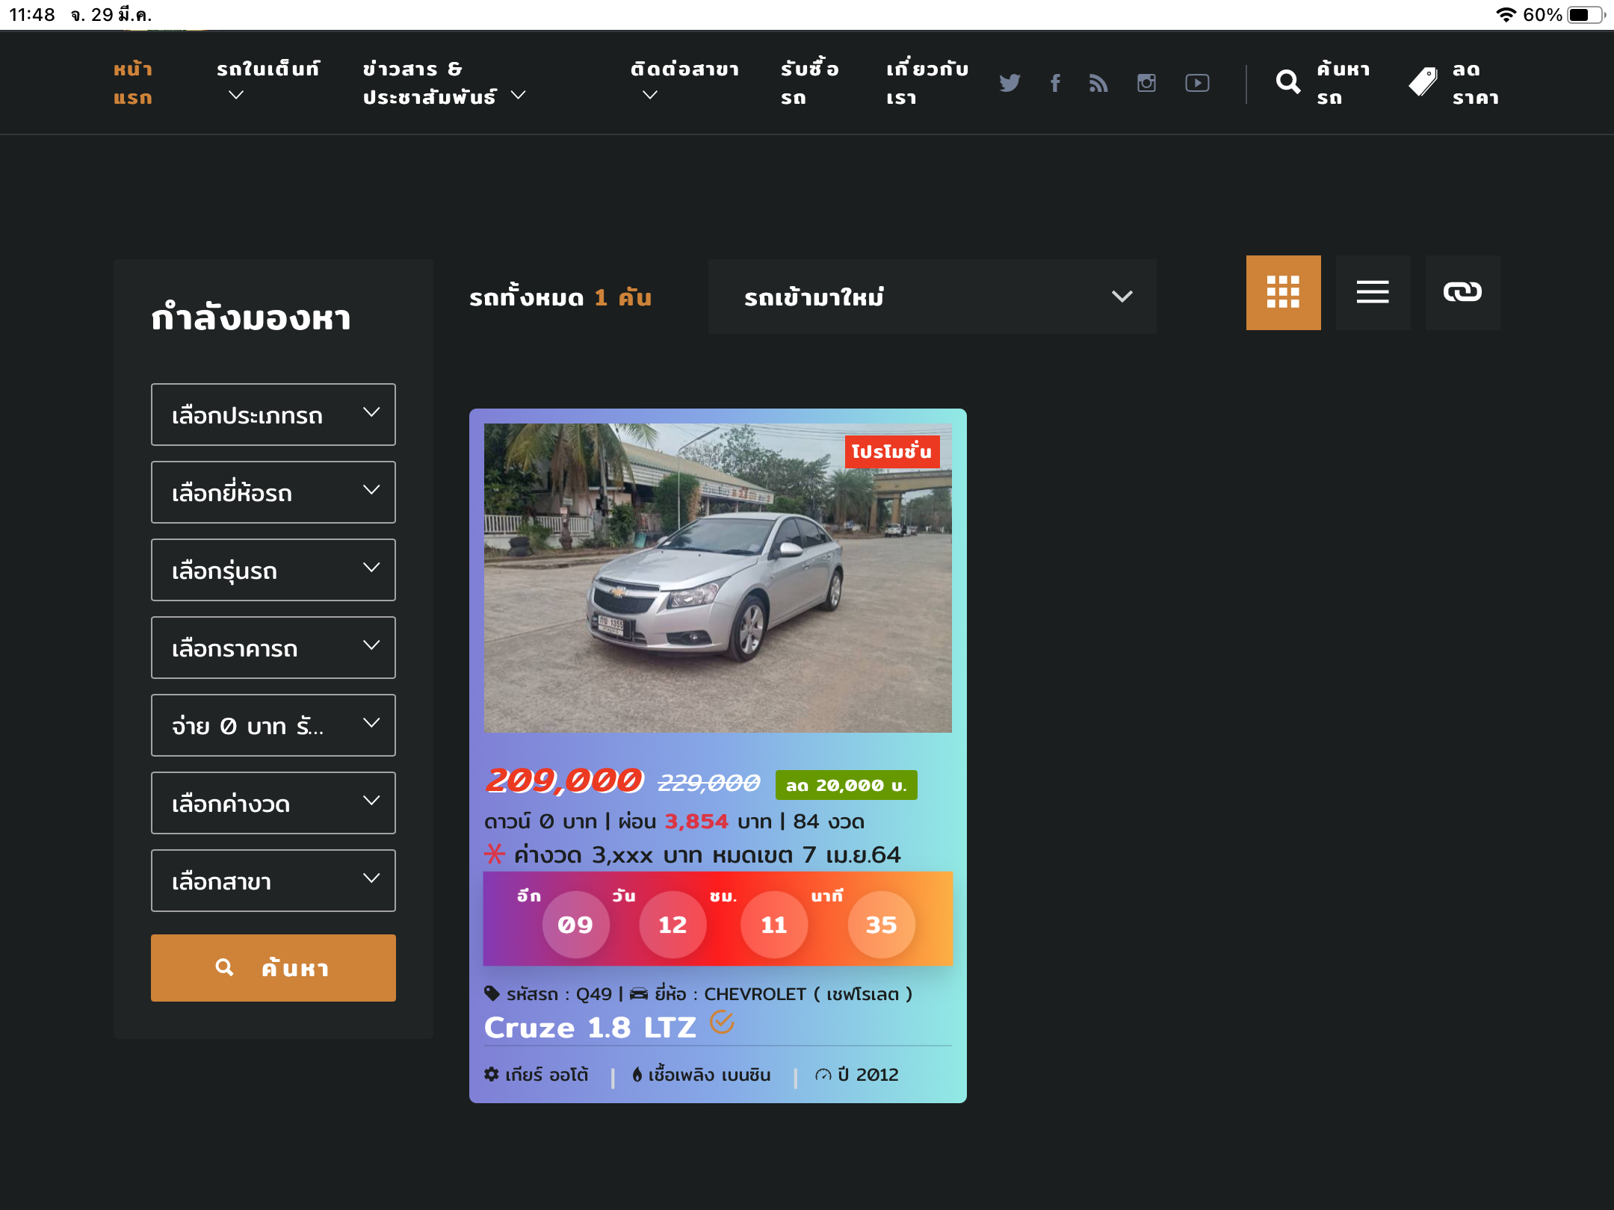Open the YouTube icon link

(1197, 83)
